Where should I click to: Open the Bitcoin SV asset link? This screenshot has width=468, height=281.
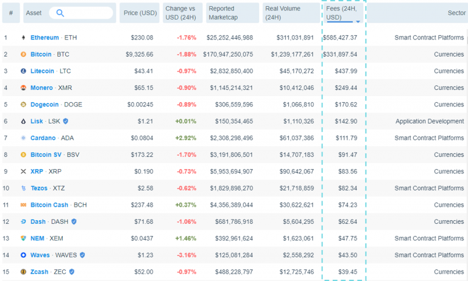[46, 154]
